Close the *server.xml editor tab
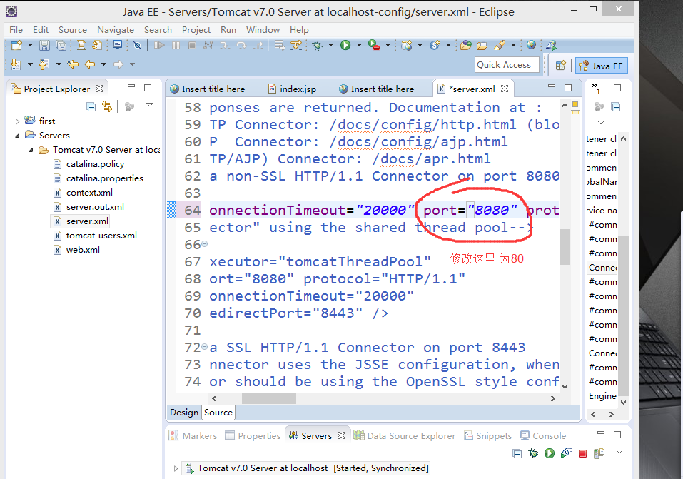The height and width of the screenshot is (479, 683). tap(505, 89)
